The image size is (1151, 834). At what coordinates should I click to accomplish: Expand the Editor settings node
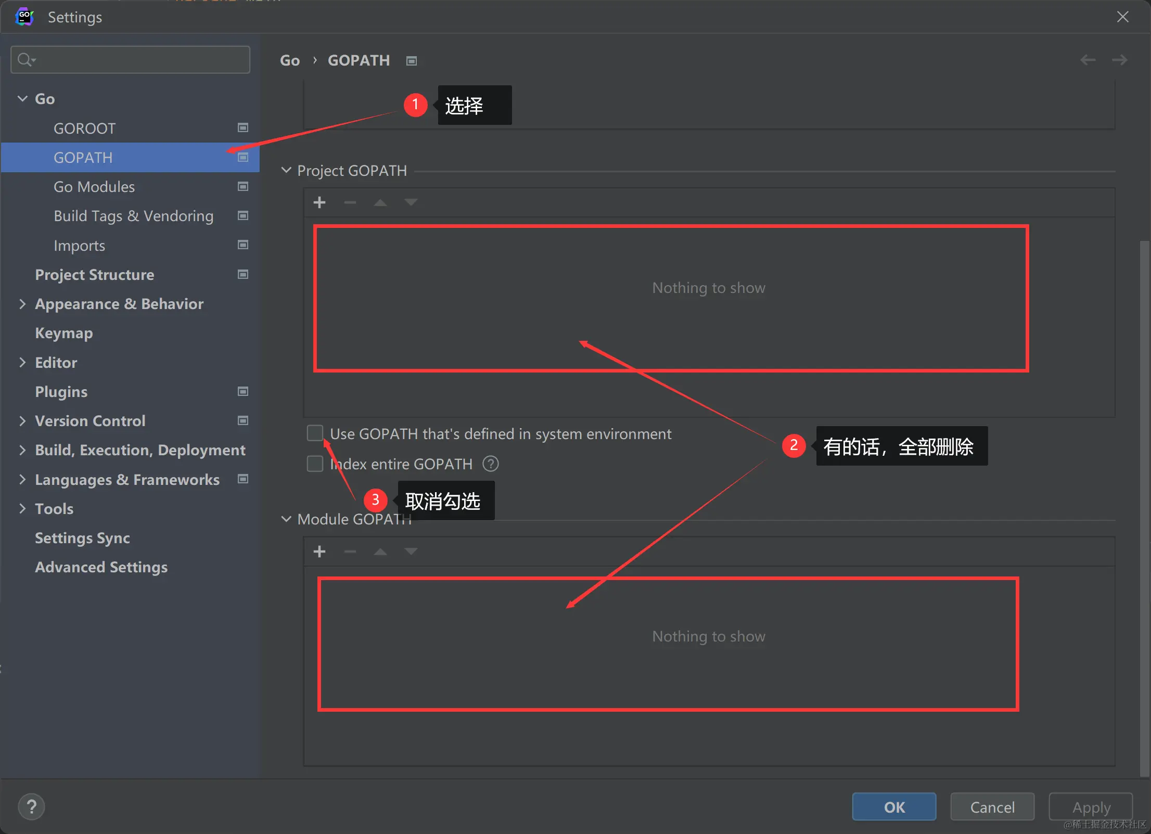click(22, 363)
